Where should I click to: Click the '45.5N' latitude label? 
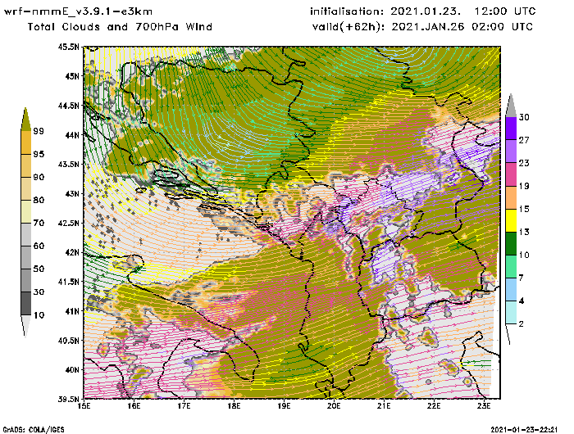click(x=68, y=47)
